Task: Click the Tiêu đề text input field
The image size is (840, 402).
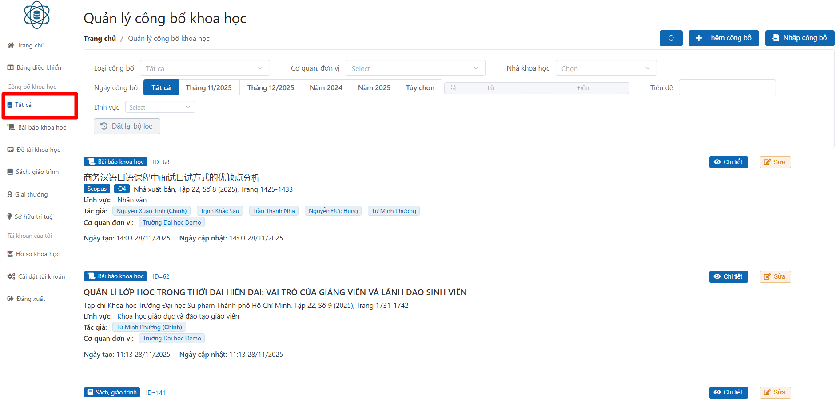Action: click(x=727, y=88)
